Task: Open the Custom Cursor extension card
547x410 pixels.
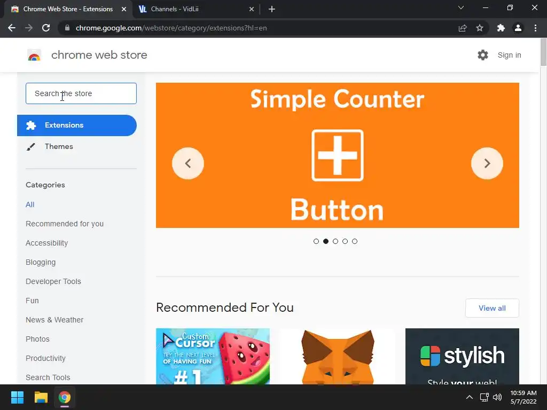Action: [213, 356]
